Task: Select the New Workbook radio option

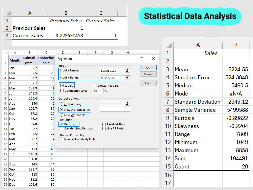Action: point(62,115)
